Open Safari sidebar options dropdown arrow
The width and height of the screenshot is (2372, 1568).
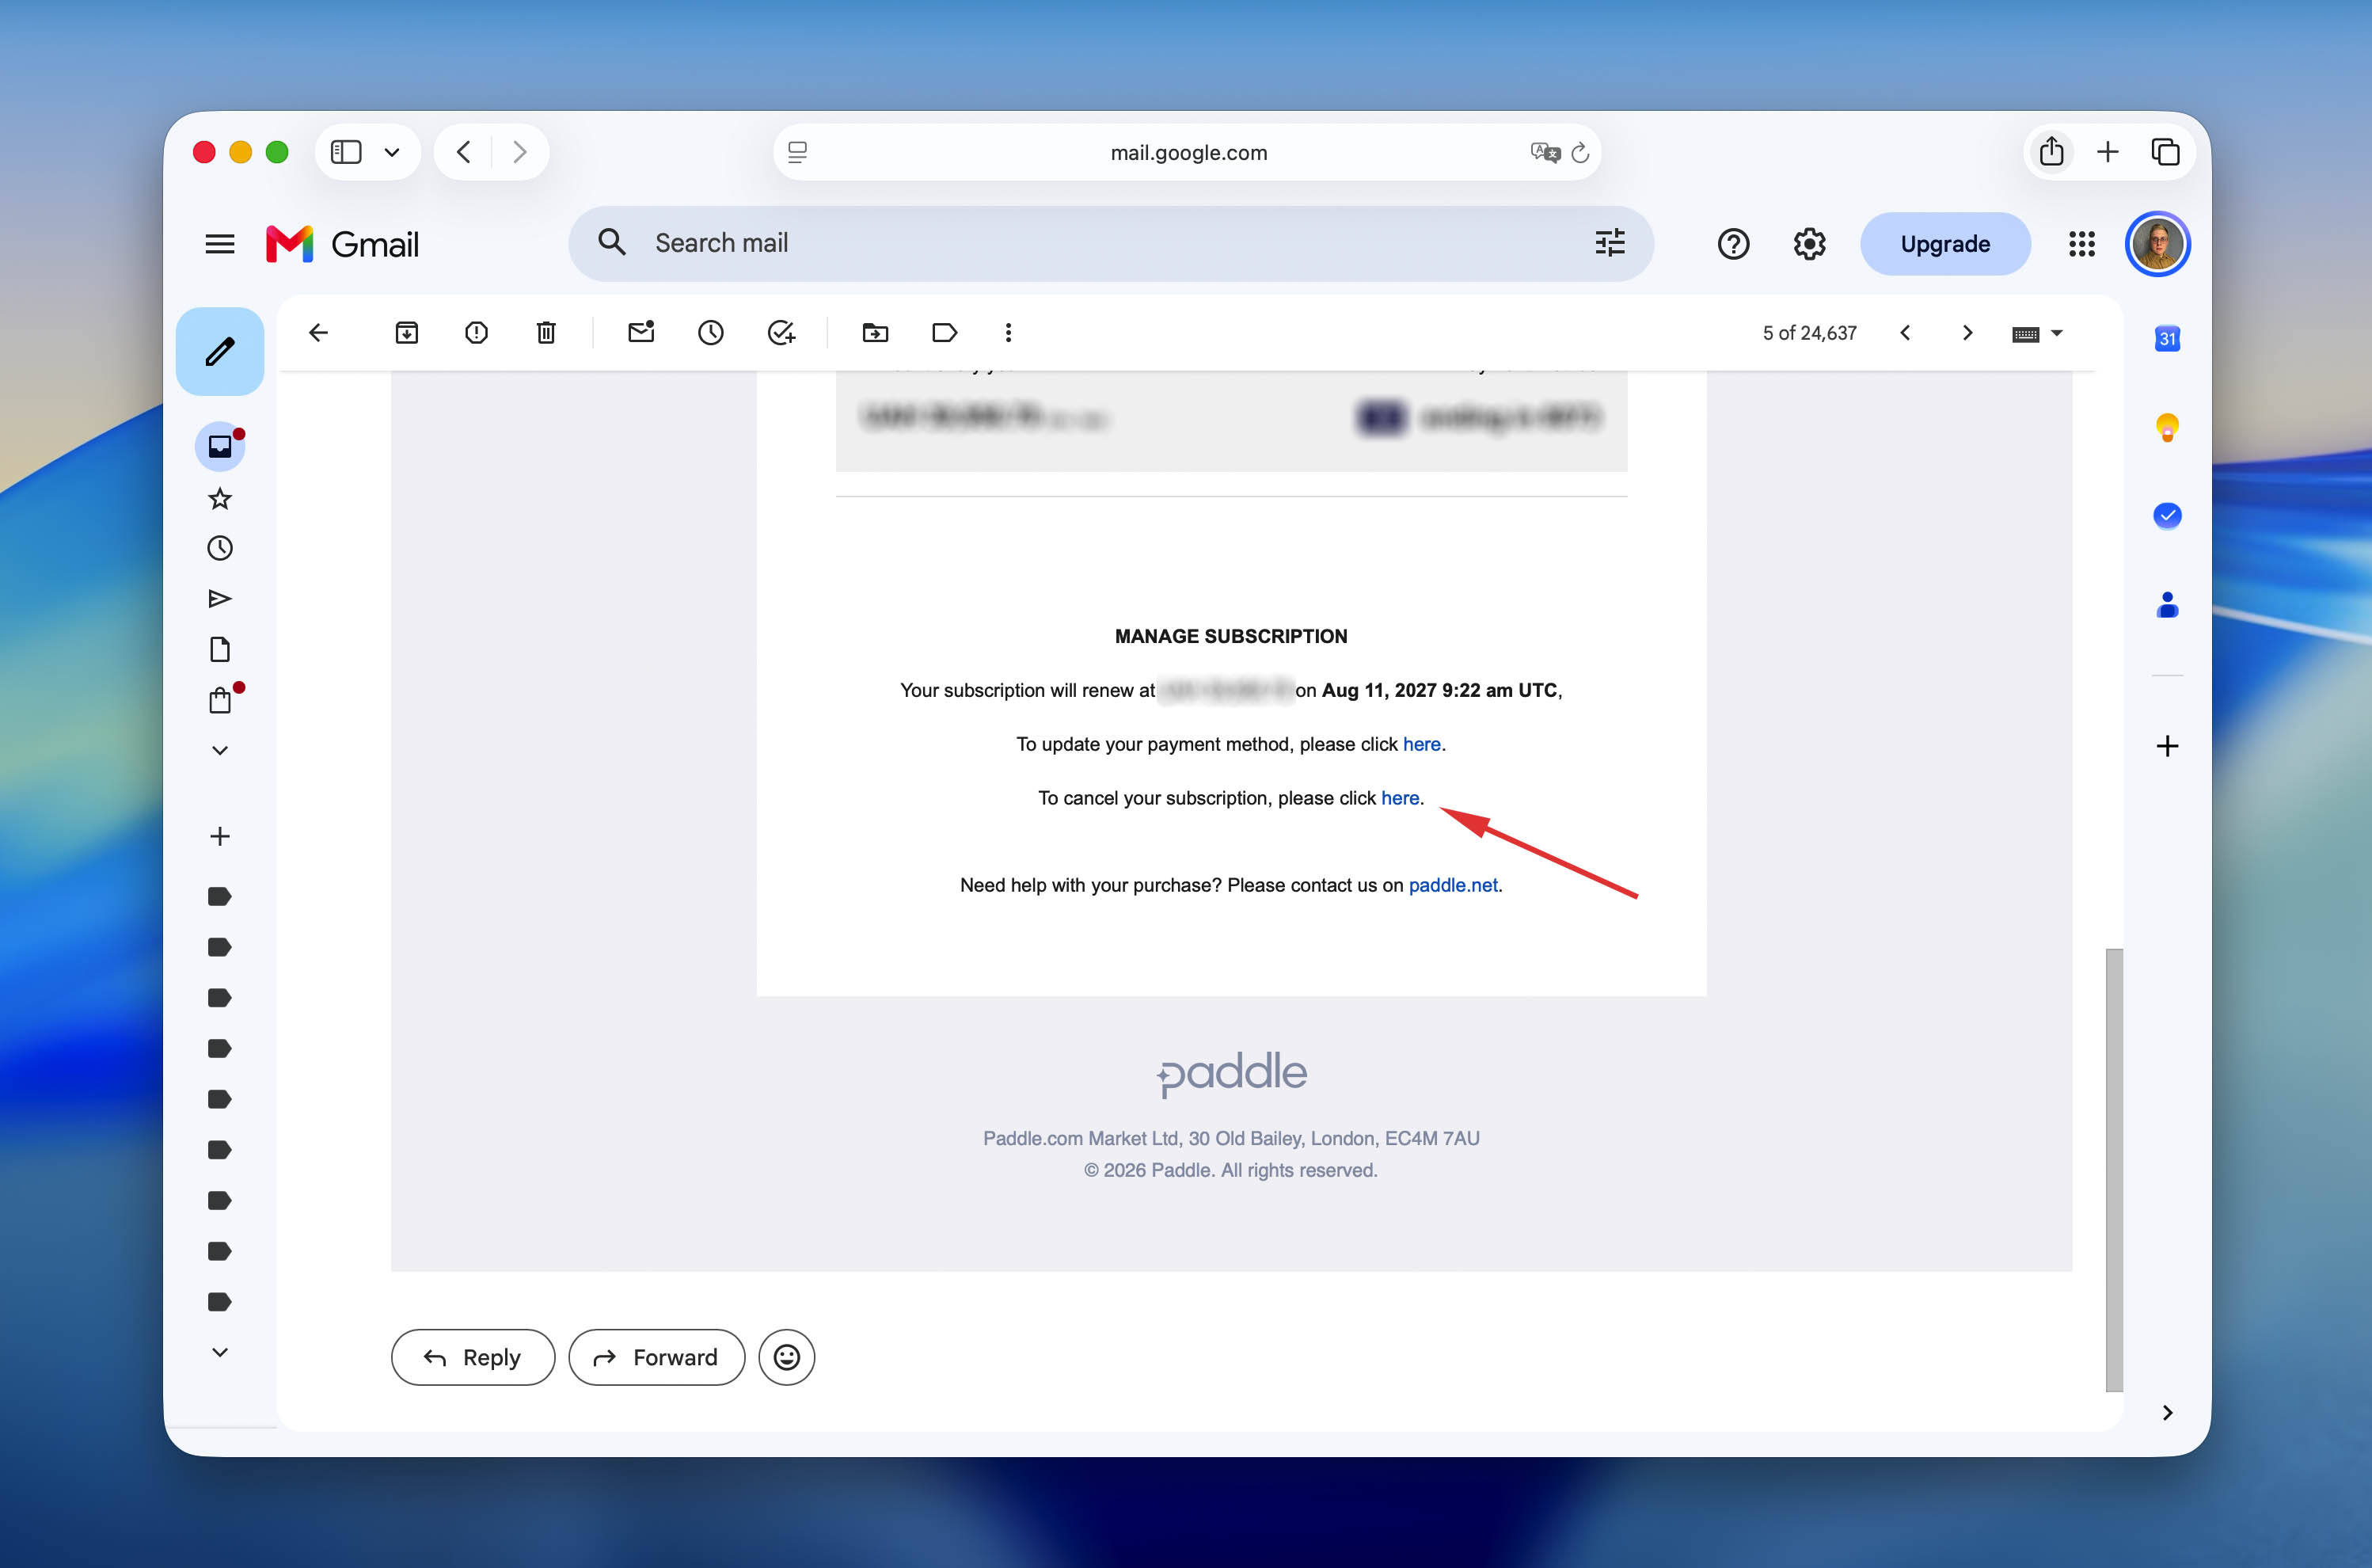392,152
